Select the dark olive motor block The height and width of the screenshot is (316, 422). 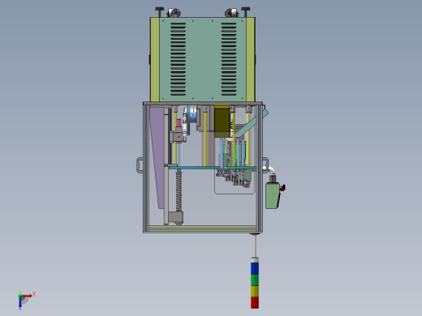(x=222, y=122)
